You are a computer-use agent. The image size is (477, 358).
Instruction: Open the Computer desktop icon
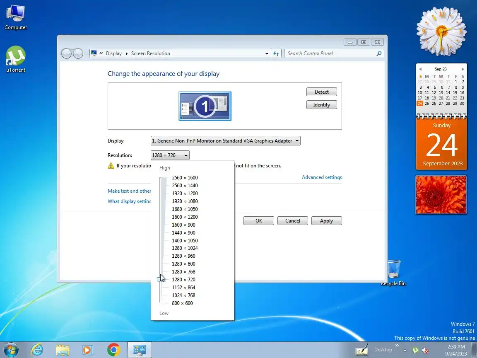point(15,17)
